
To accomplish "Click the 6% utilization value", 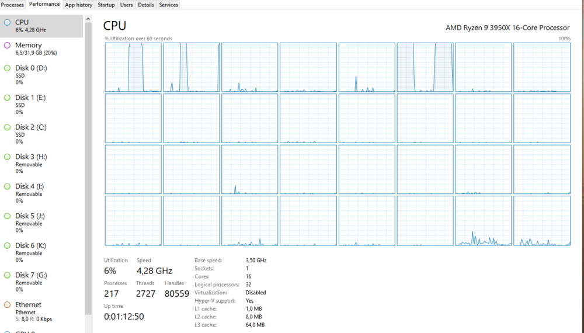I will 110,271.
